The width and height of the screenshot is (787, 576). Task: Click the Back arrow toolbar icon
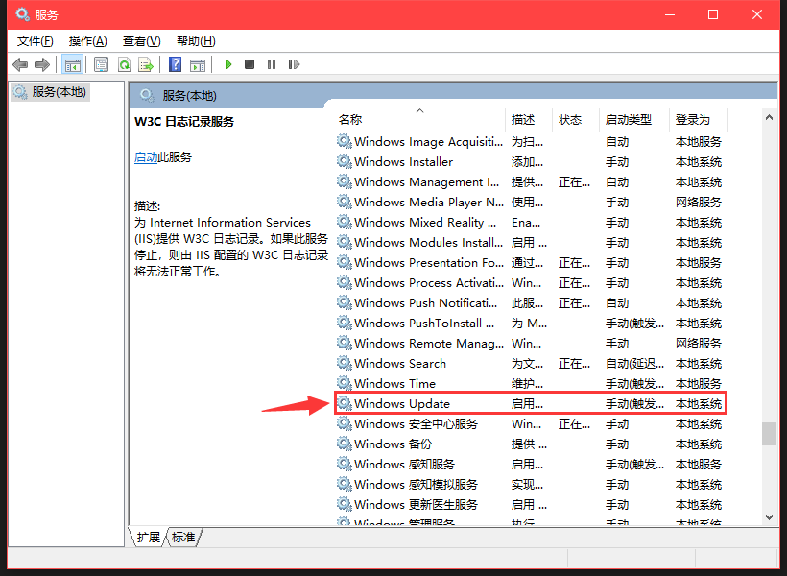click(x=20, y=64)
